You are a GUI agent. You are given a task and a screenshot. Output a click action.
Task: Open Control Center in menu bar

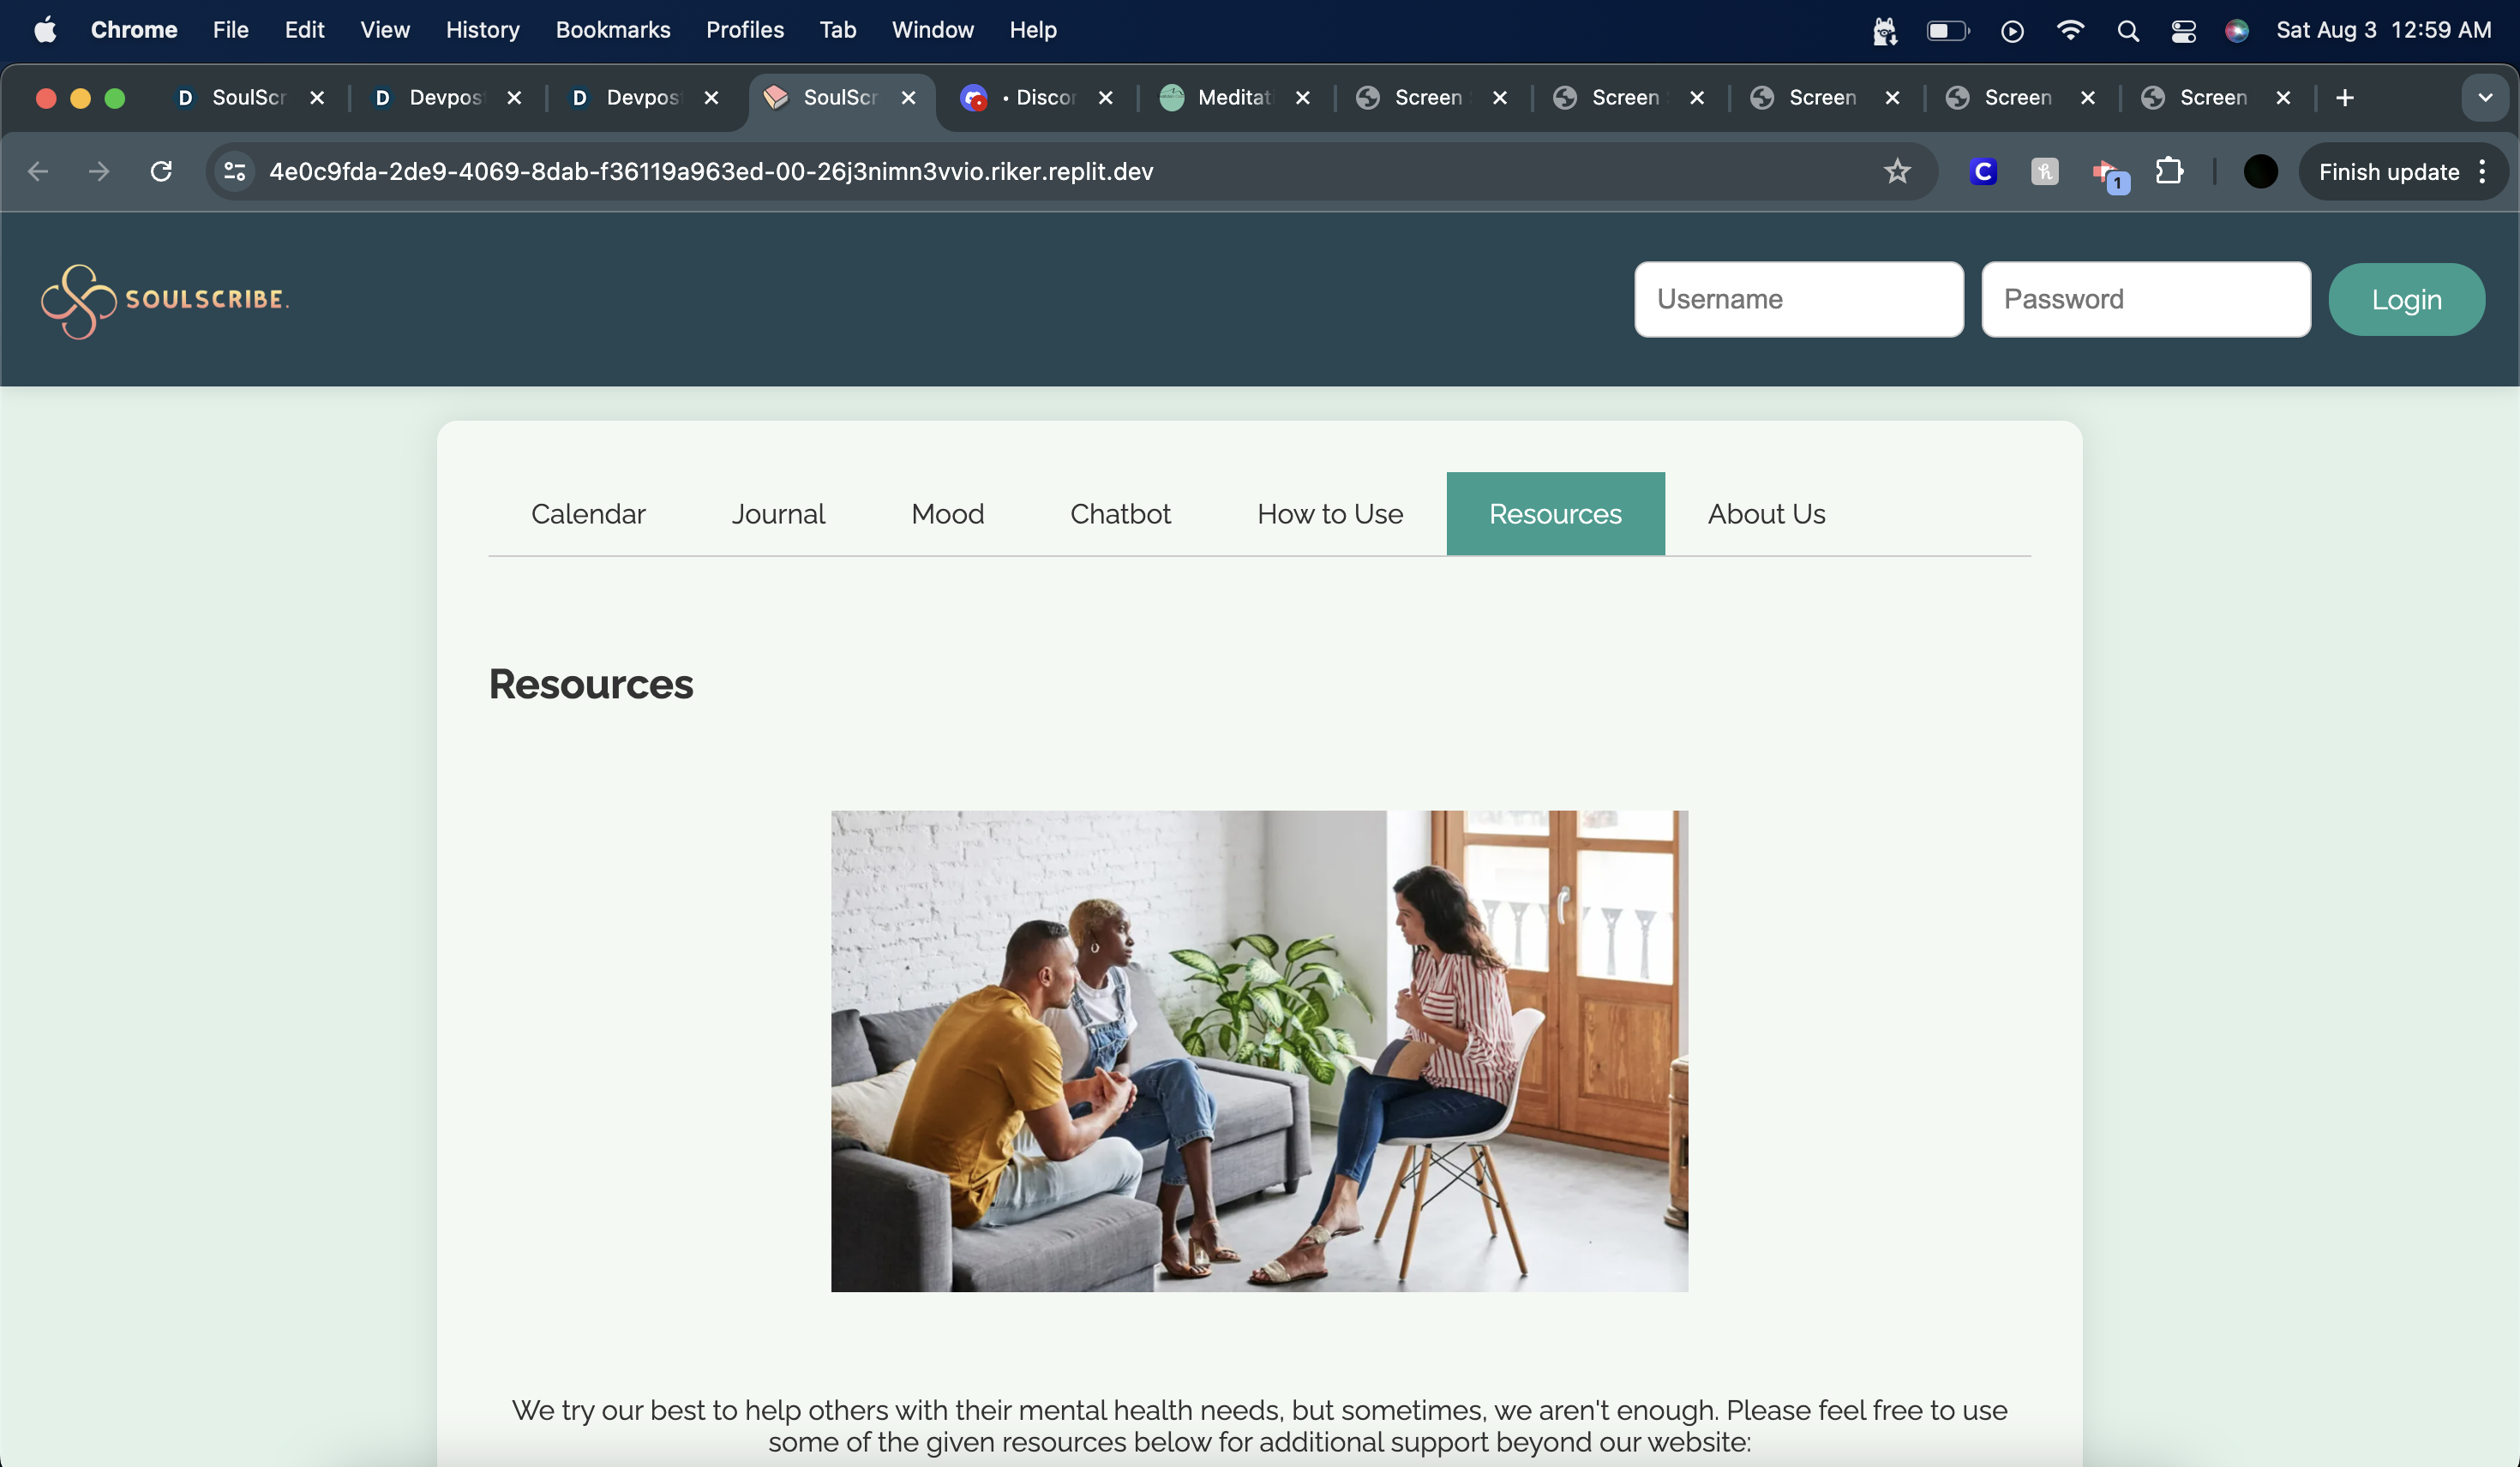tap(2183, 31)
